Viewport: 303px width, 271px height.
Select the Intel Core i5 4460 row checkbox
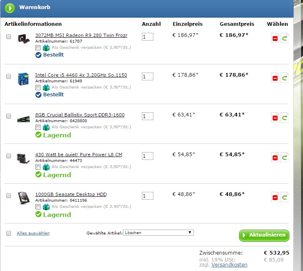tap(9, 76)
